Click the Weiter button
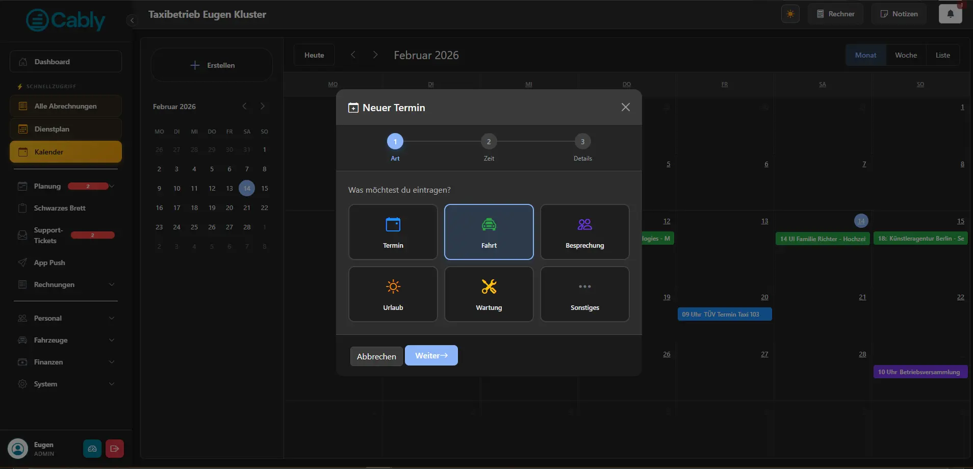Viewport: 973px width, 469px height. 431,355
